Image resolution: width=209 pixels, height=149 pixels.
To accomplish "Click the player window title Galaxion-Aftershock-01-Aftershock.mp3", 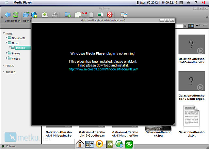I will [x=103, y=21].
